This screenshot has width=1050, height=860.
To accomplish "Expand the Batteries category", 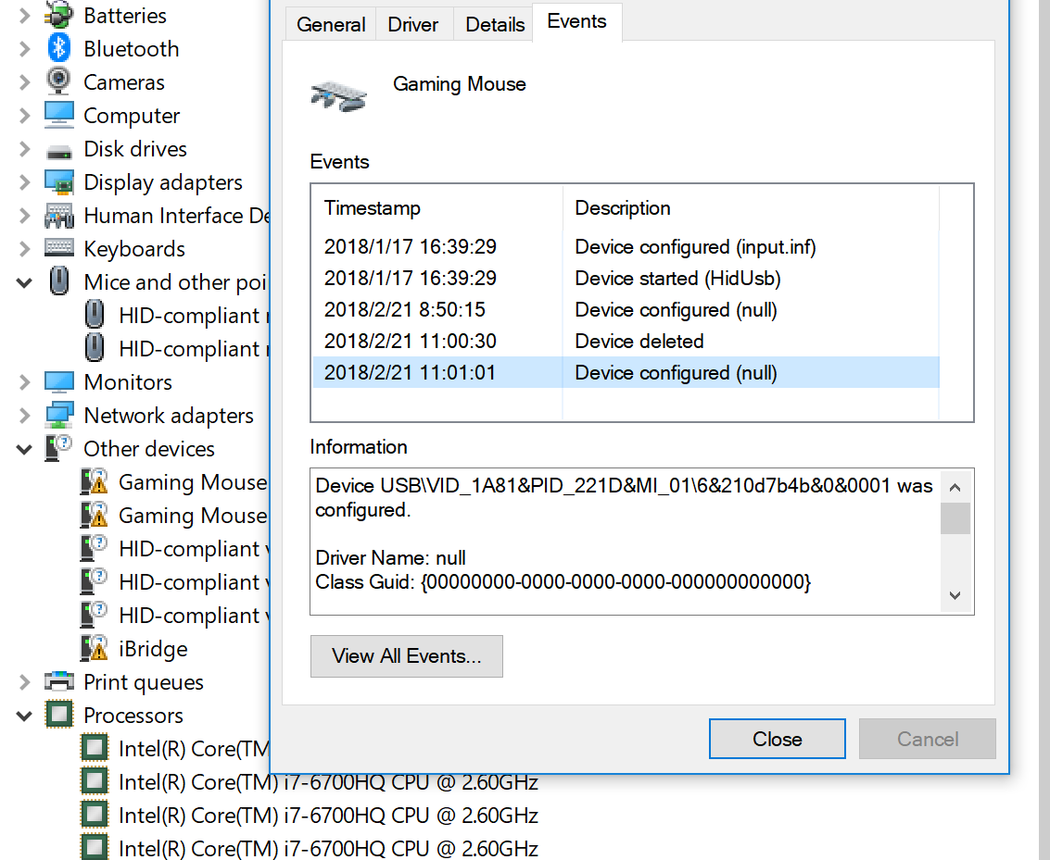I will pyautogui.click(x=24, y=16).
